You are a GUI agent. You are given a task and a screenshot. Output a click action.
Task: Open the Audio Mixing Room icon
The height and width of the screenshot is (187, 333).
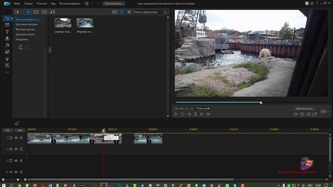(x=7, y=59)
